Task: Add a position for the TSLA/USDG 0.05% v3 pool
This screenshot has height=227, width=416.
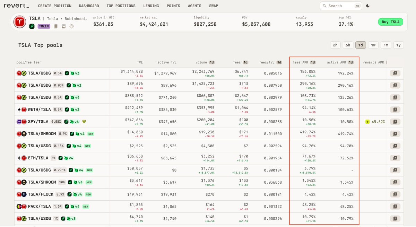Action: pyautogui.click(x=395, y=85)
